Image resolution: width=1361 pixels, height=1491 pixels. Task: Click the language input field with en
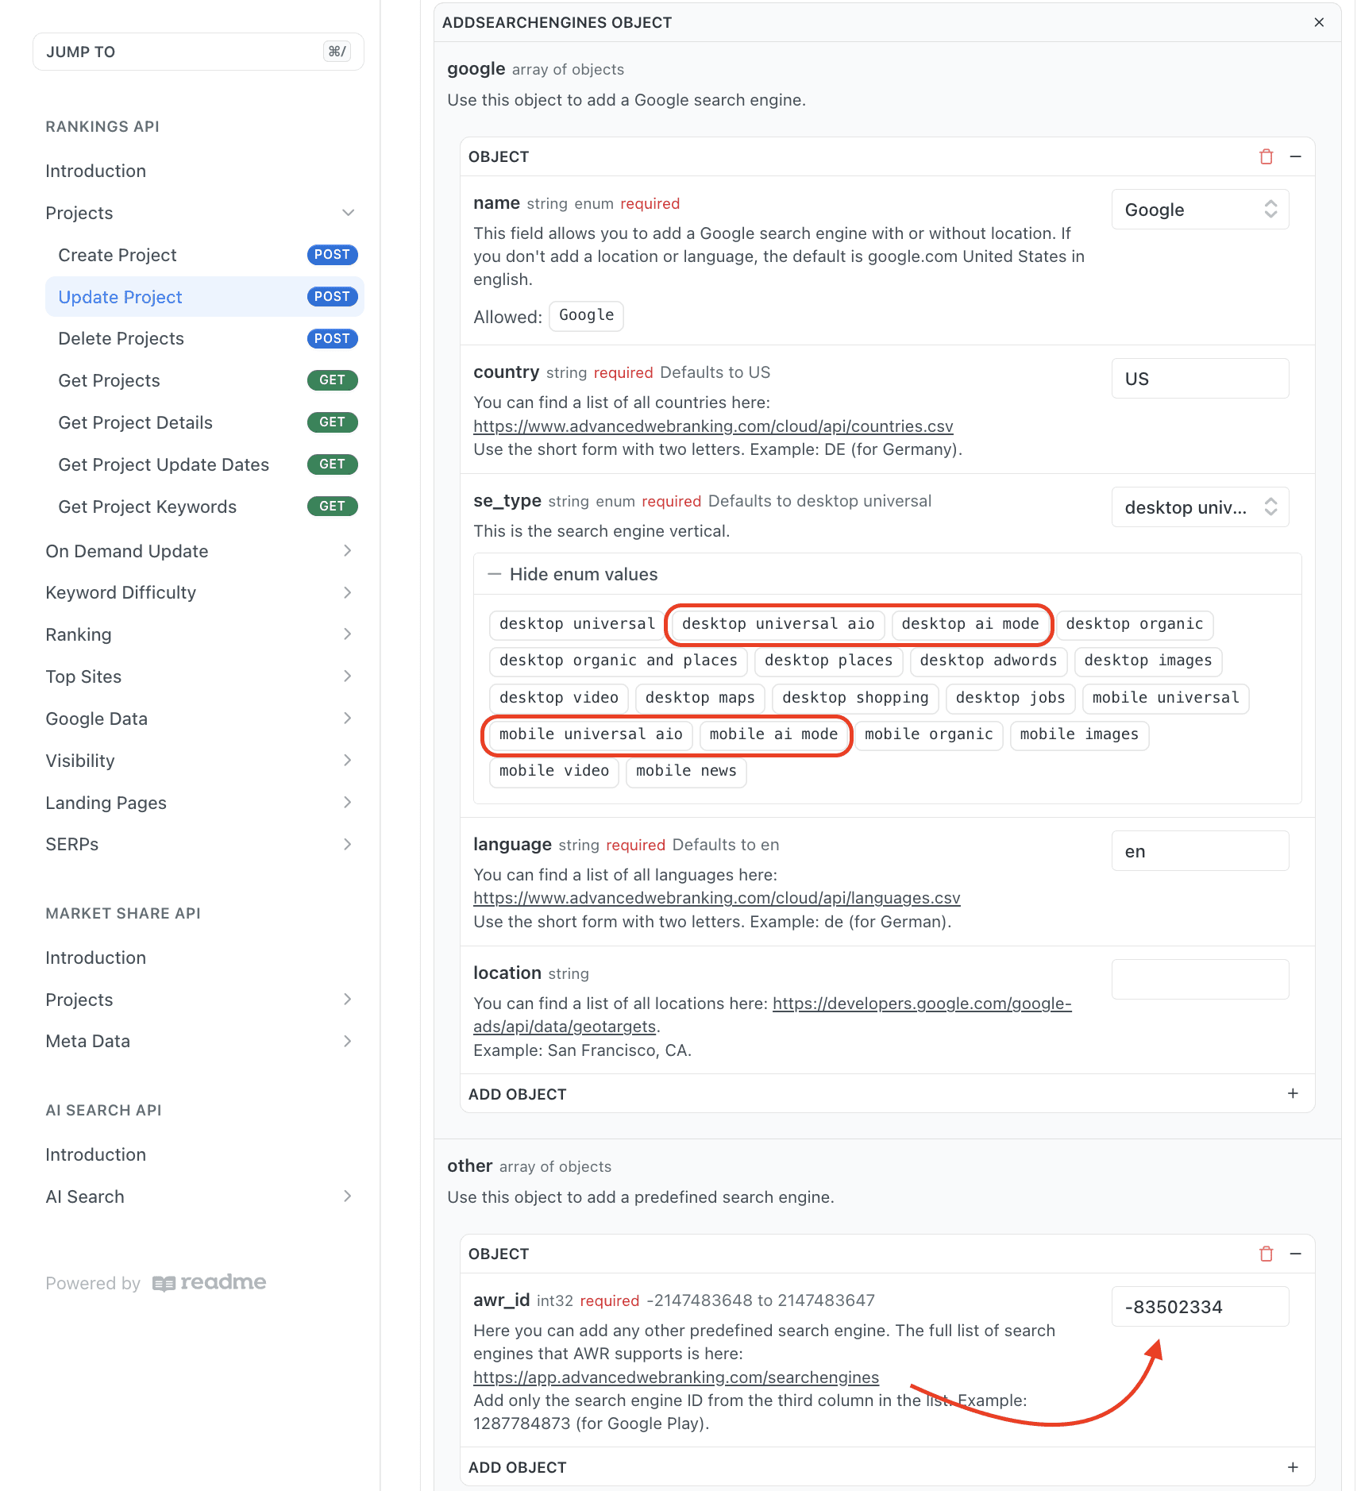[x=1200, y=851]
